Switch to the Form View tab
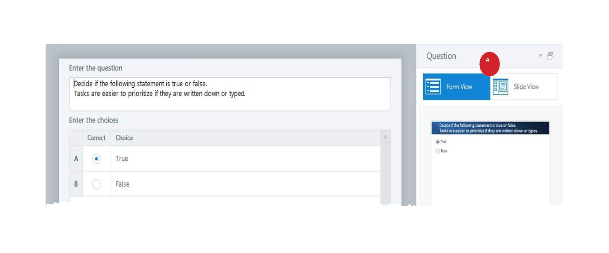The image size is (609, 253). click(456, 87)
